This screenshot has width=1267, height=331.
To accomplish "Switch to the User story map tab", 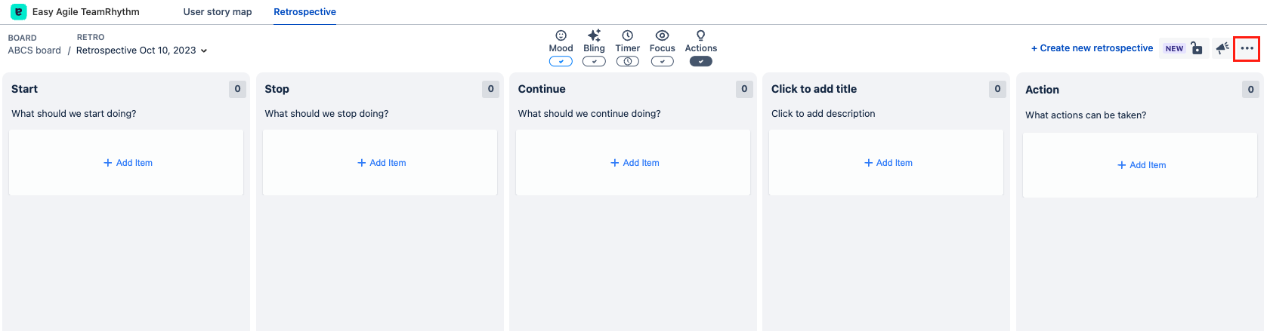I will pyautogui.click(x=218, y=12).
